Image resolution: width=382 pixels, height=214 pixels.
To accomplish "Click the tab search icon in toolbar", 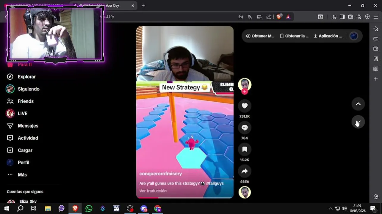I will [x=320, y=17].
